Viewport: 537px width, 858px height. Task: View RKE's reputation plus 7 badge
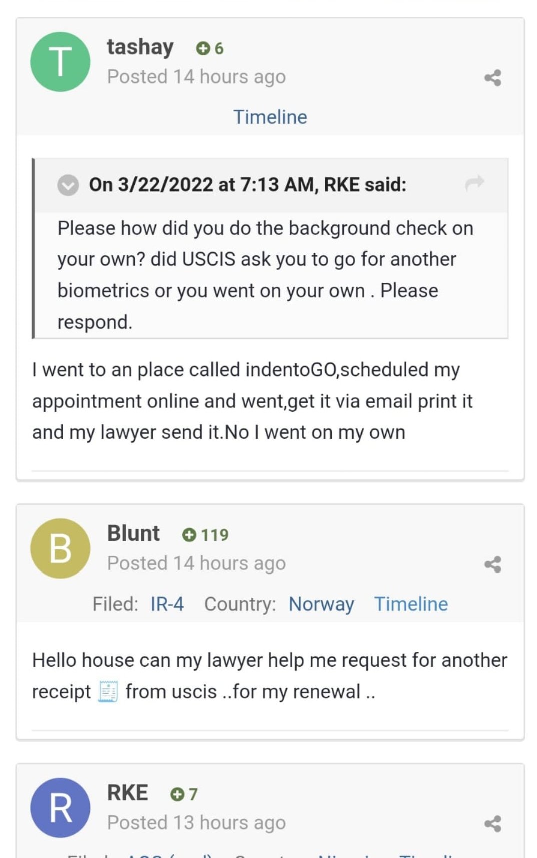point(184,794)
